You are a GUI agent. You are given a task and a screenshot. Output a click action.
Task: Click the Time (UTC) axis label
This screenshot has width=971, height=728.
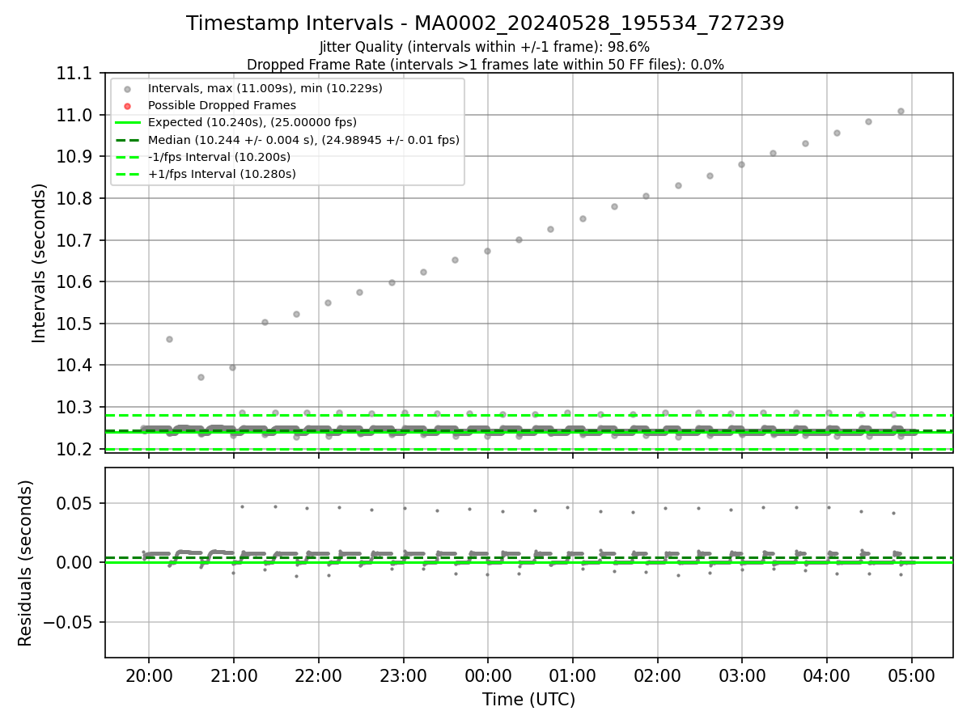[x=529, y=700]
